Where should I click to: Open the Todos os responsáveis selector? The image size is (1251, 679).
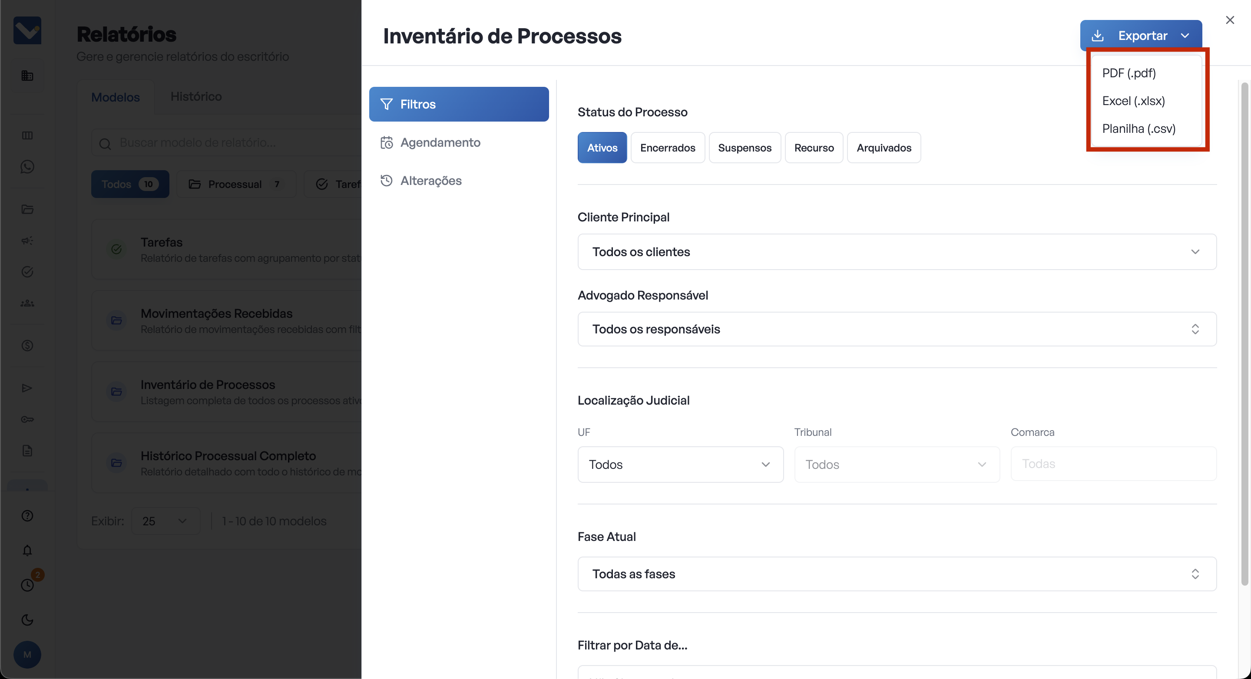click(897, 329)
